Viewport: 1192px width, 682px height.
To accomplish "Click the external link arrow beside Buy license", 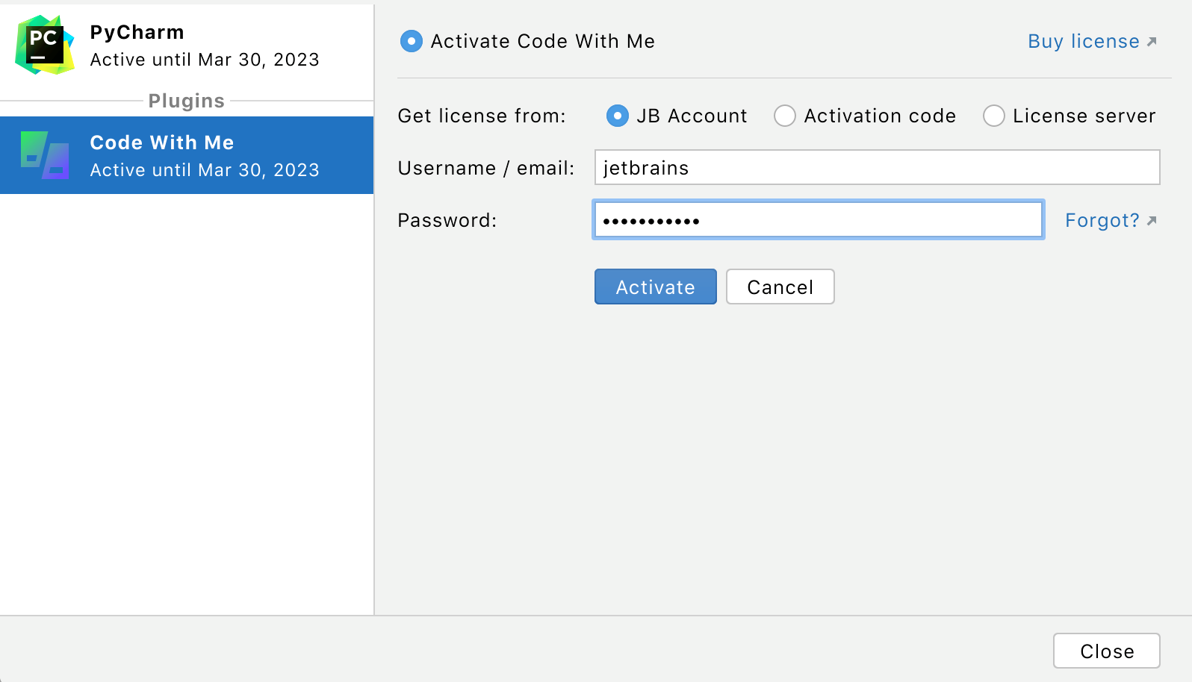I will [x=1152, y=41].
